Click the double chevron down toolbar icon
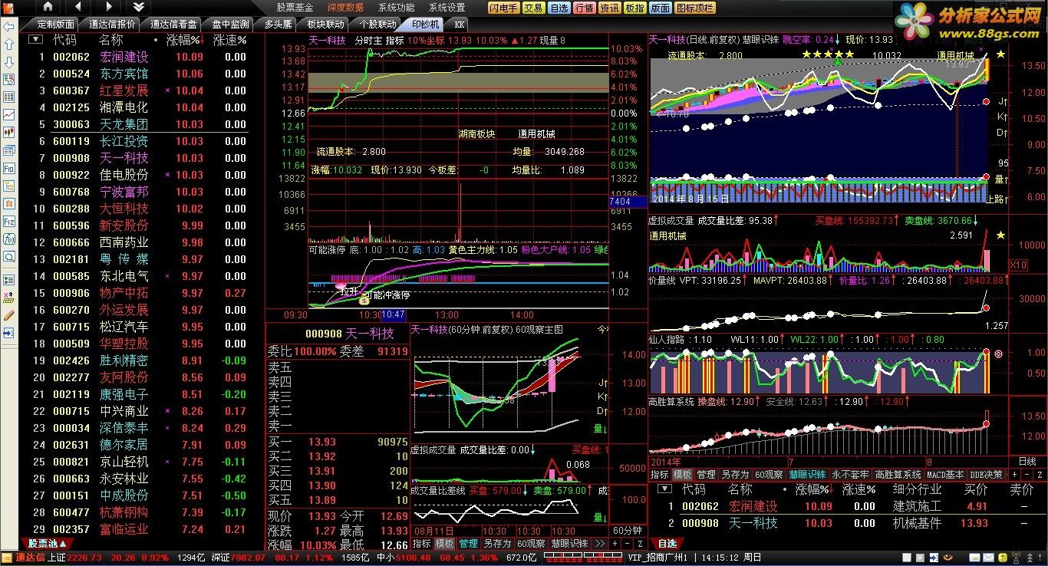 139,7
